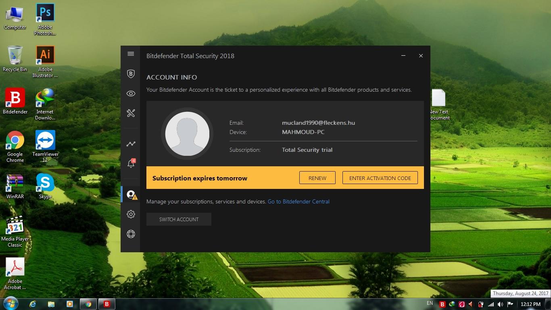Minimize the Bitdefender window
Screen dimensions: 551x310
click(x=403, y=56)
